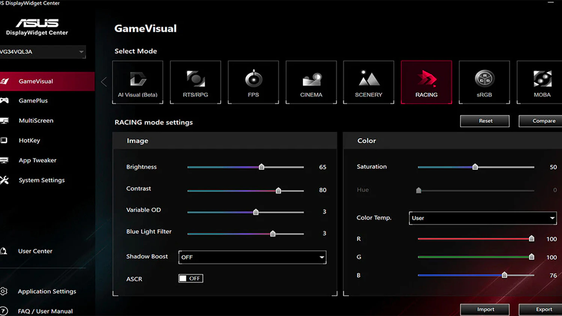
Task: Click the Reset button
Action: click(485, 121)
